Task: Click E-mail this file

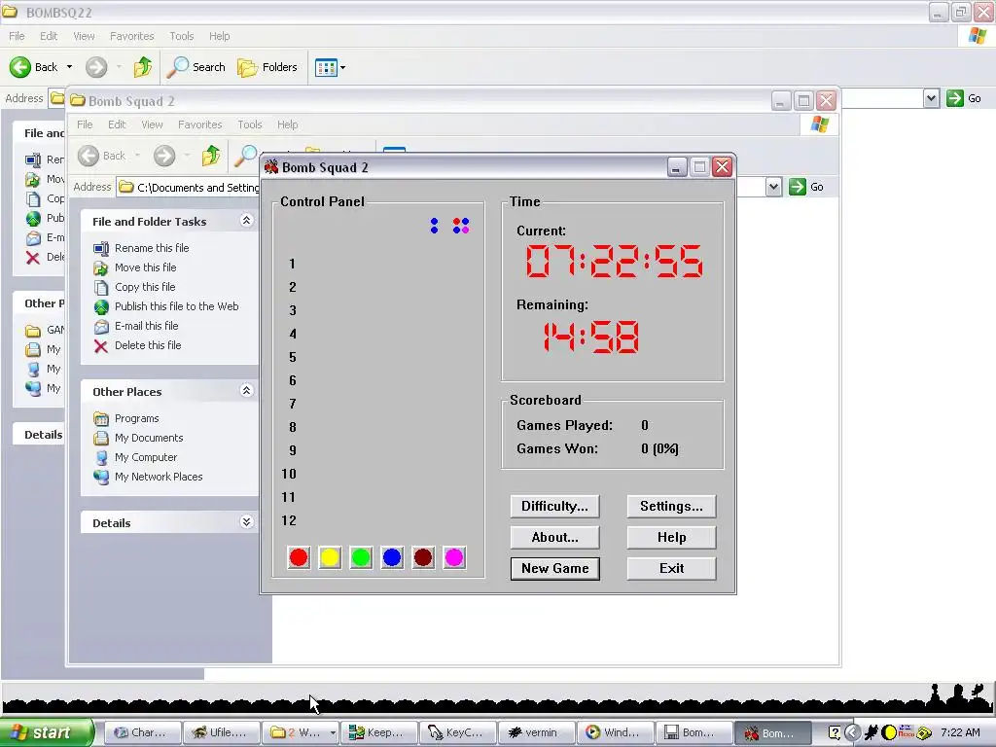Action: coord(146,326)
